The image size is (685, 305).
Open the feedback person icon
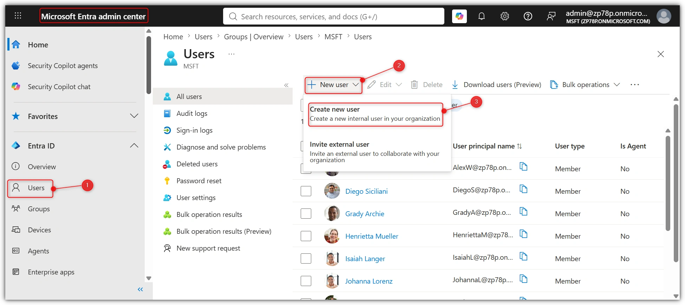click(x=551, y=16)
